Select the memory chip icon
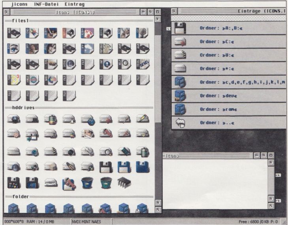Viewport: 288px width, 225px height. tap(124, 182)
